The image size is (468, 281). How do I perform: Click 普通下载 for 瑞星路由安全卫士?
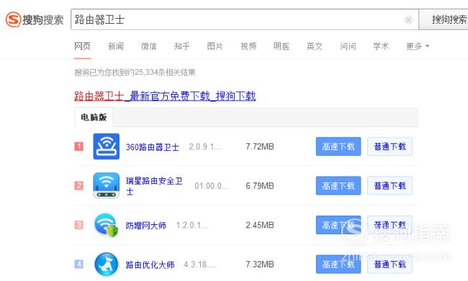[390, 185]
